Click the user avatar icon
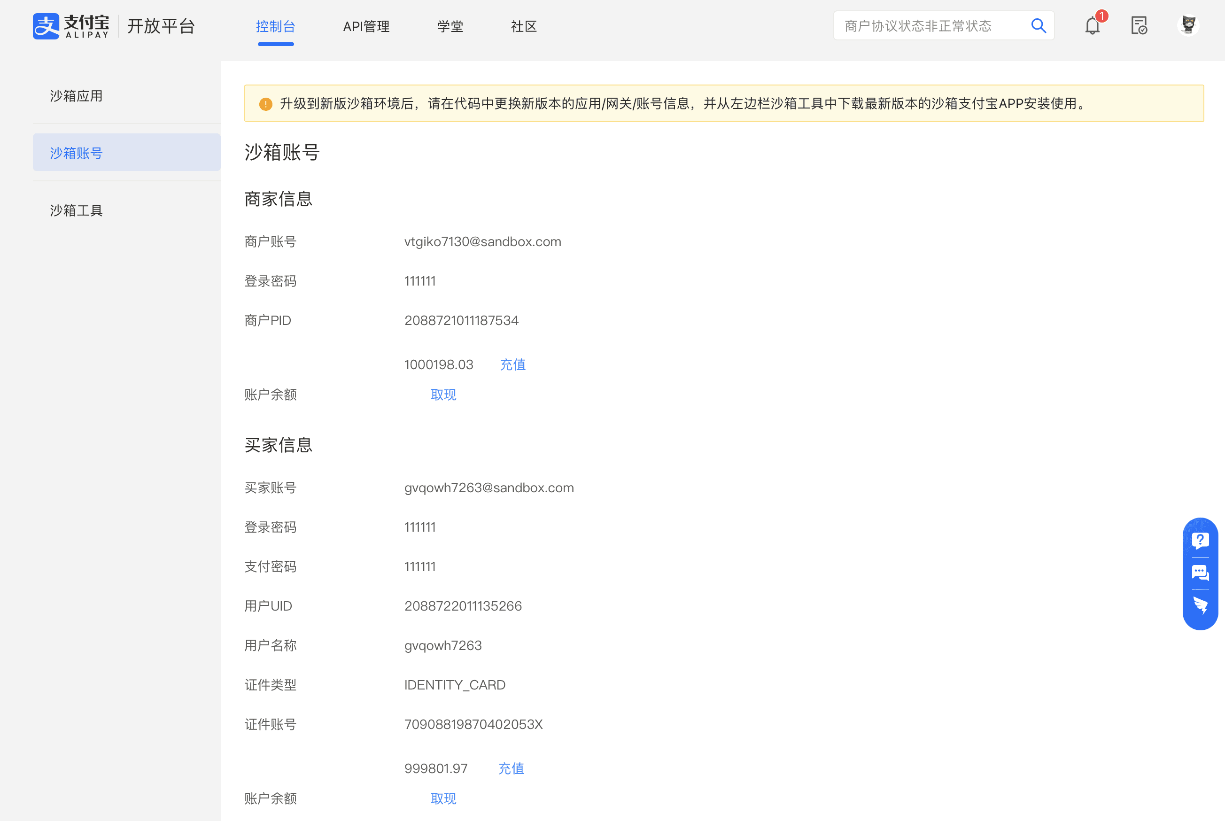The image size is (1225, 821). (x=1188, y=25)
